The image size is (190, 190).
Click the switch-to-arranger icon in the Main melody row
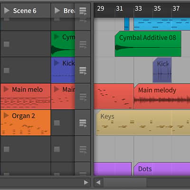coord(83,97)
